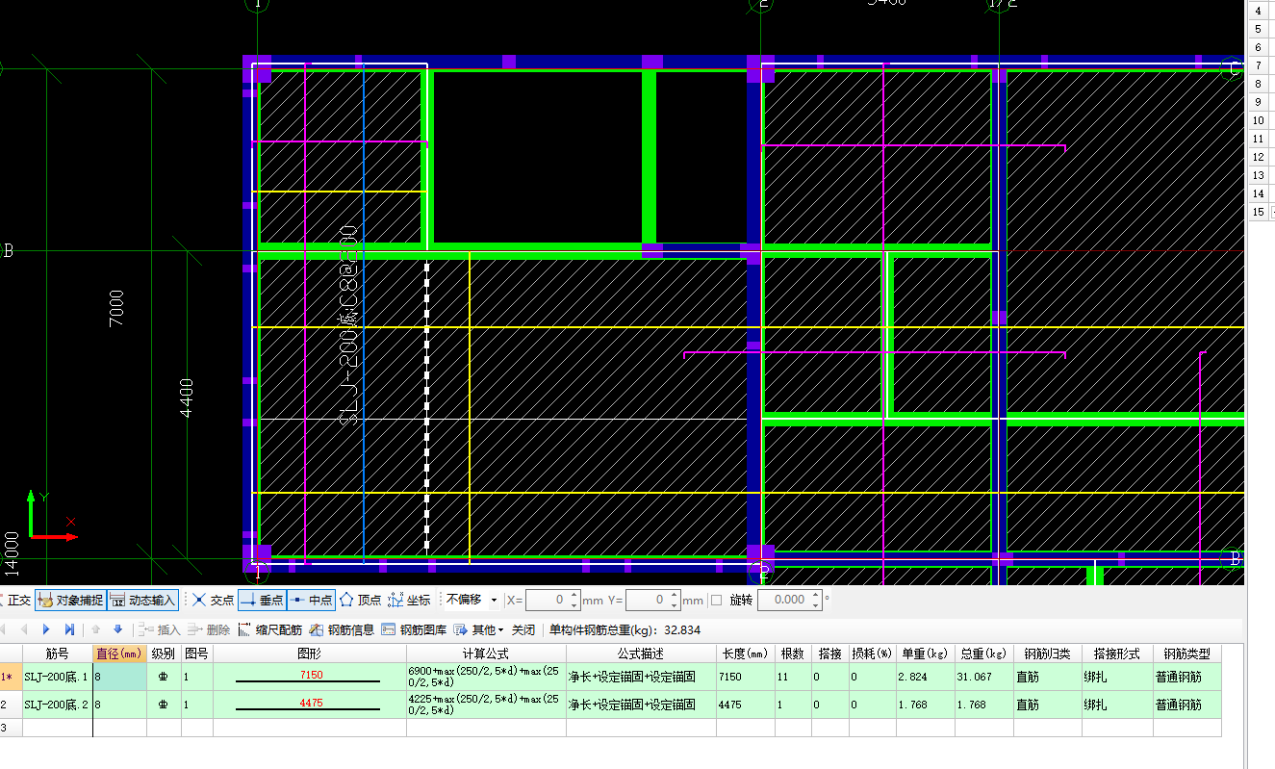The width and height of the screenshot is (1275, 769).
Task: Select the 钢筋类型 column header
Action: pos(1186,654)
